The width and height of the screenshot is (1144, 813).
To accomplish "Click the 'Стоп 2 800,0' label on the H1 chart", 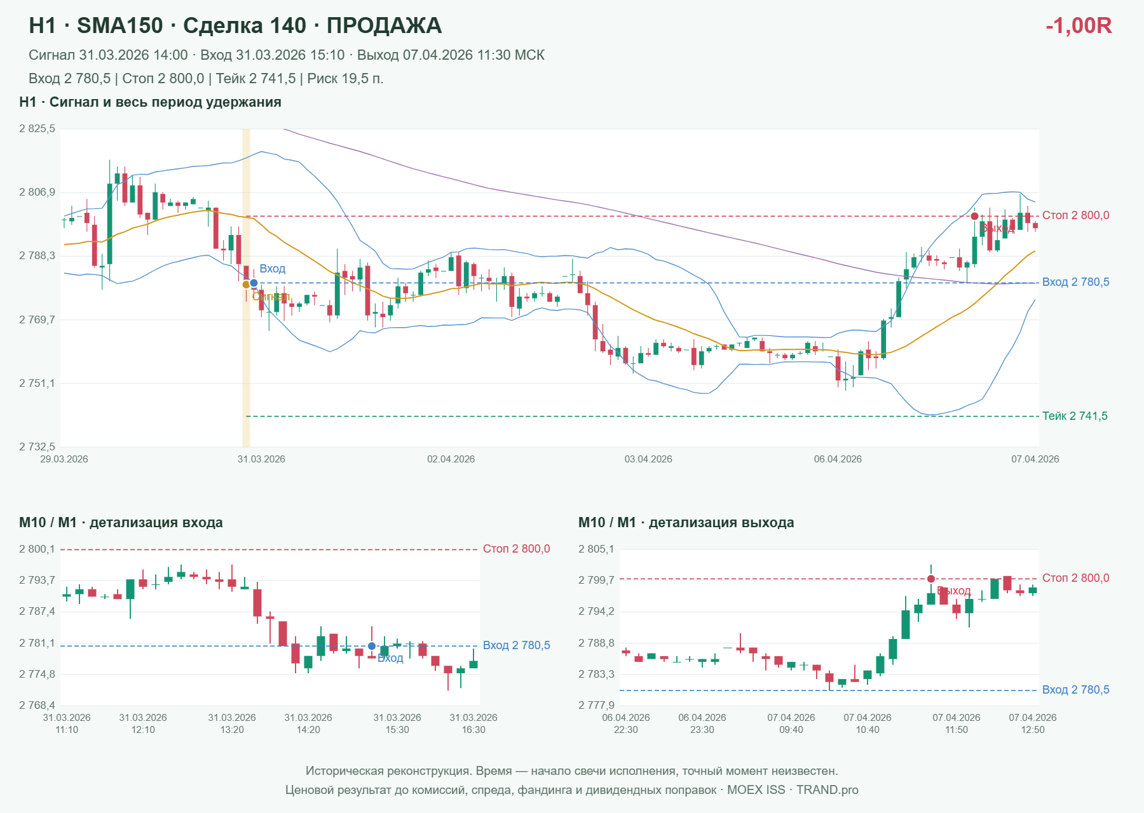I will 1076,215.
